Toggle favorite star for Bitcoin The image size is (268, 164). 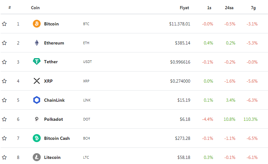(x=4, y=24)
